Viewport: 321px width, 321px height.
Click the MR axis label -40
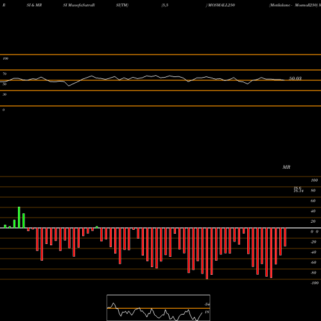pos(313,252)
